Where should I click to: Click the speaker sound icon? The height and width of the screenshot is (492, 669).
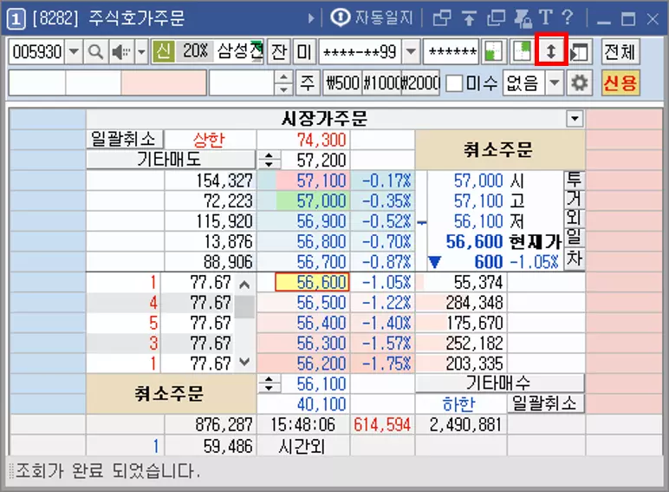(121, 52)
